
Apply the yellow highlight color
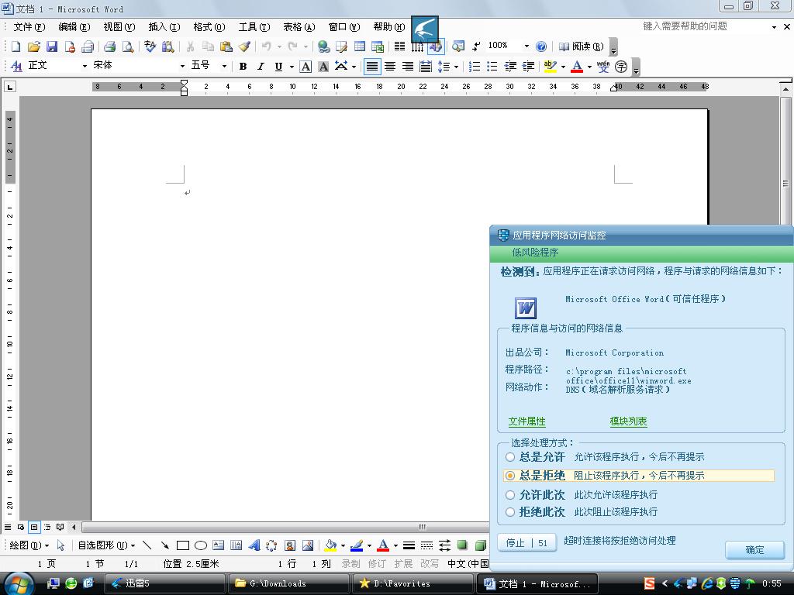[550, 67]
